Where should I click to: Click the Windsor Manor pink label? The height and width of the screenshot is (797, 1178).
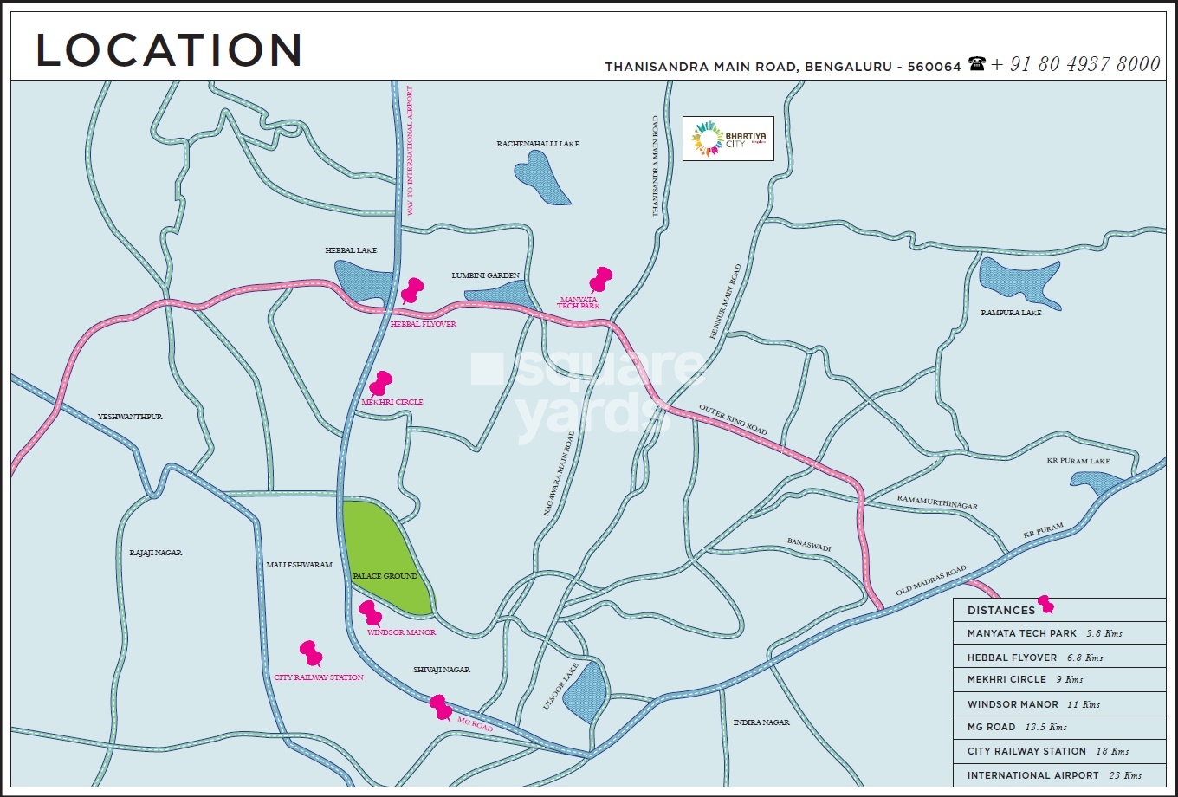pyautogui.click(x=401, y=632)
